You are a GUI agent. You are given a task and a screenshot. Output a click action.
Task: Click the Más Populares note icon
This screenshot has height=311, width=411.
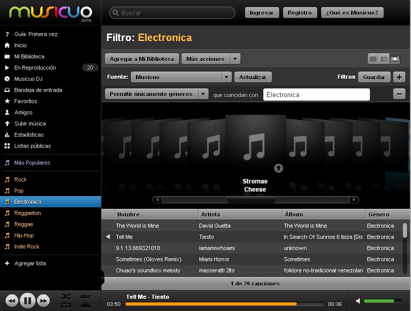coord(7,163)
